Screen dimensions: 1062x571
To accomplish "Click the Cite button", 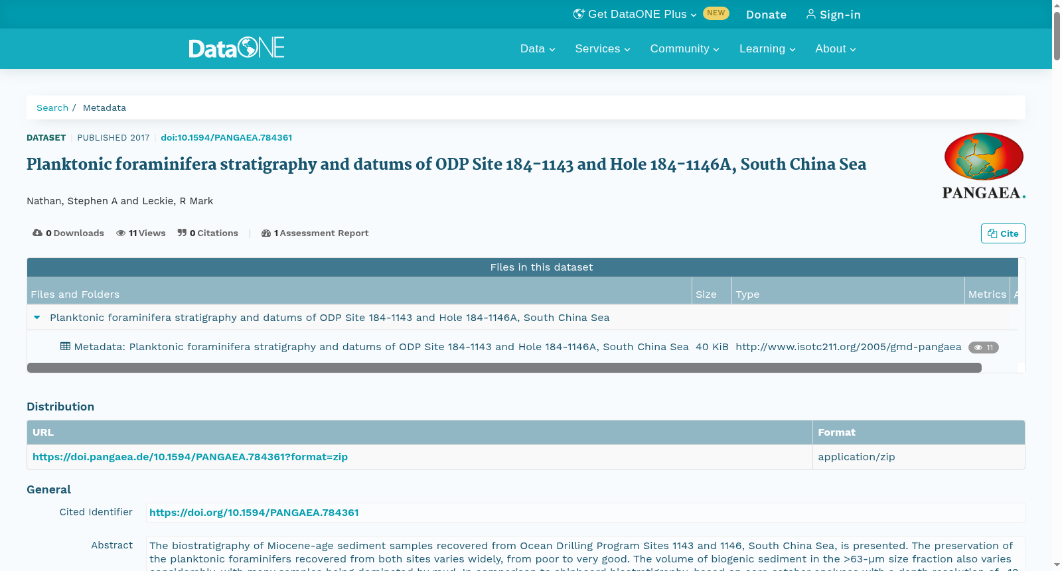I will pyautogui.click(x=1003, y=233).
